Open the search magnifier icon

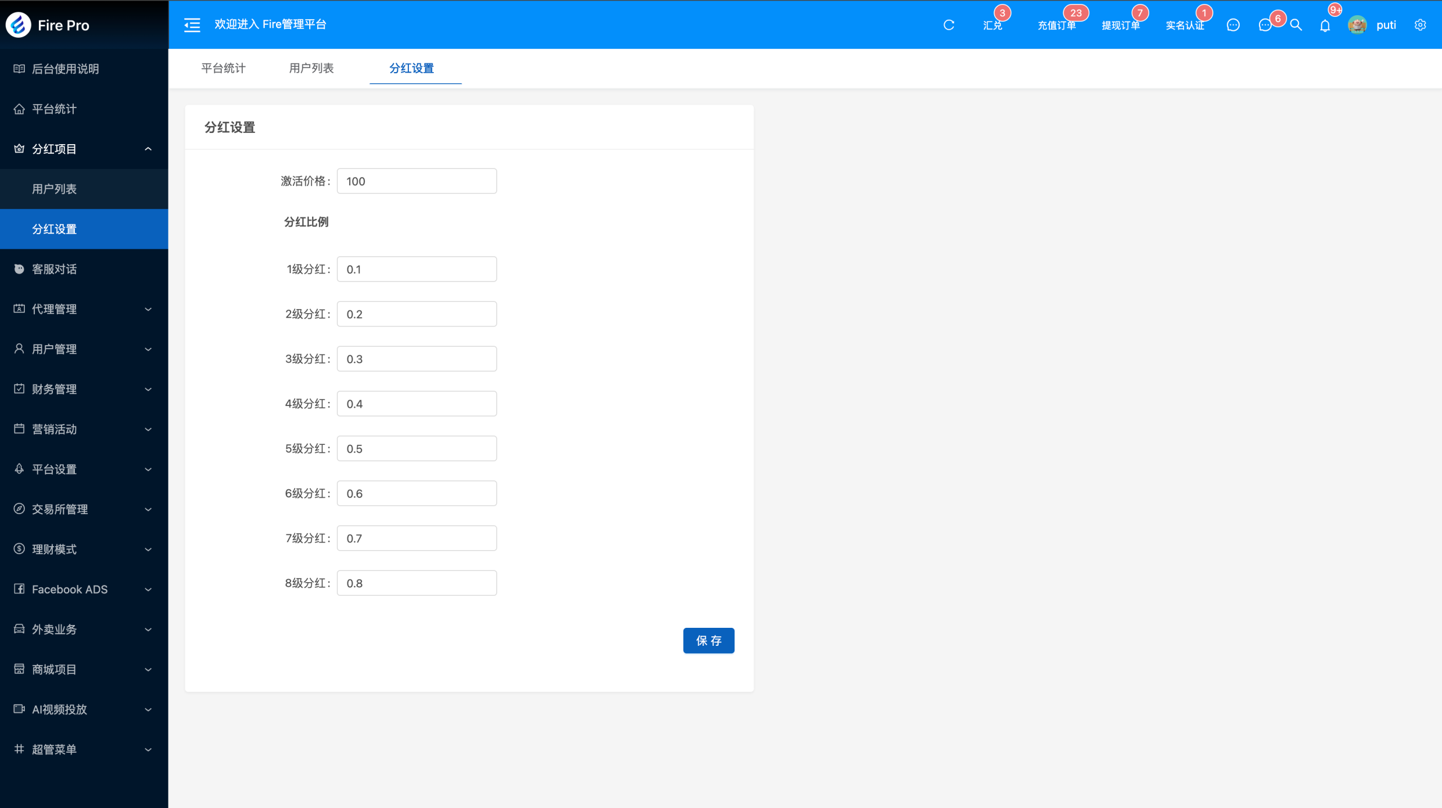(x=1296, y=25)
